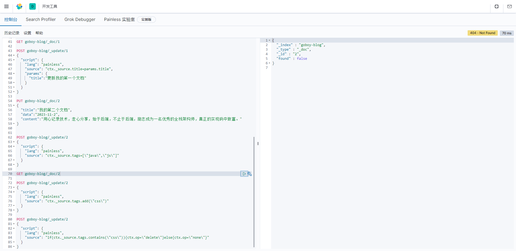The width and height of the screenshot is (516, 251).
Task: Click the Elastic logo
Action: [19, 6]
